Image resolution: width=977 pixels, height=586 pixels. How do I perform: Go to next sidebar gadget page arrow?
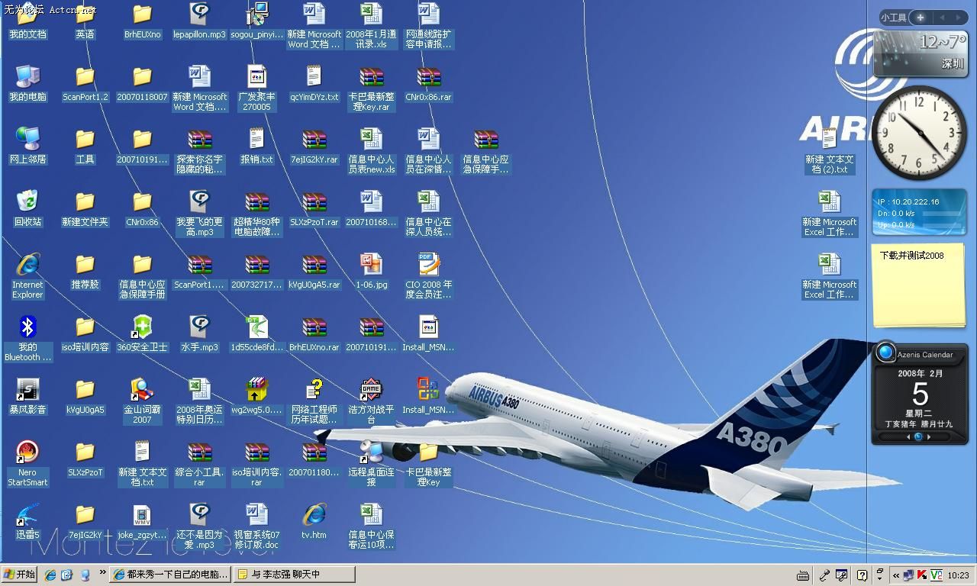click(x=959, y=17)
